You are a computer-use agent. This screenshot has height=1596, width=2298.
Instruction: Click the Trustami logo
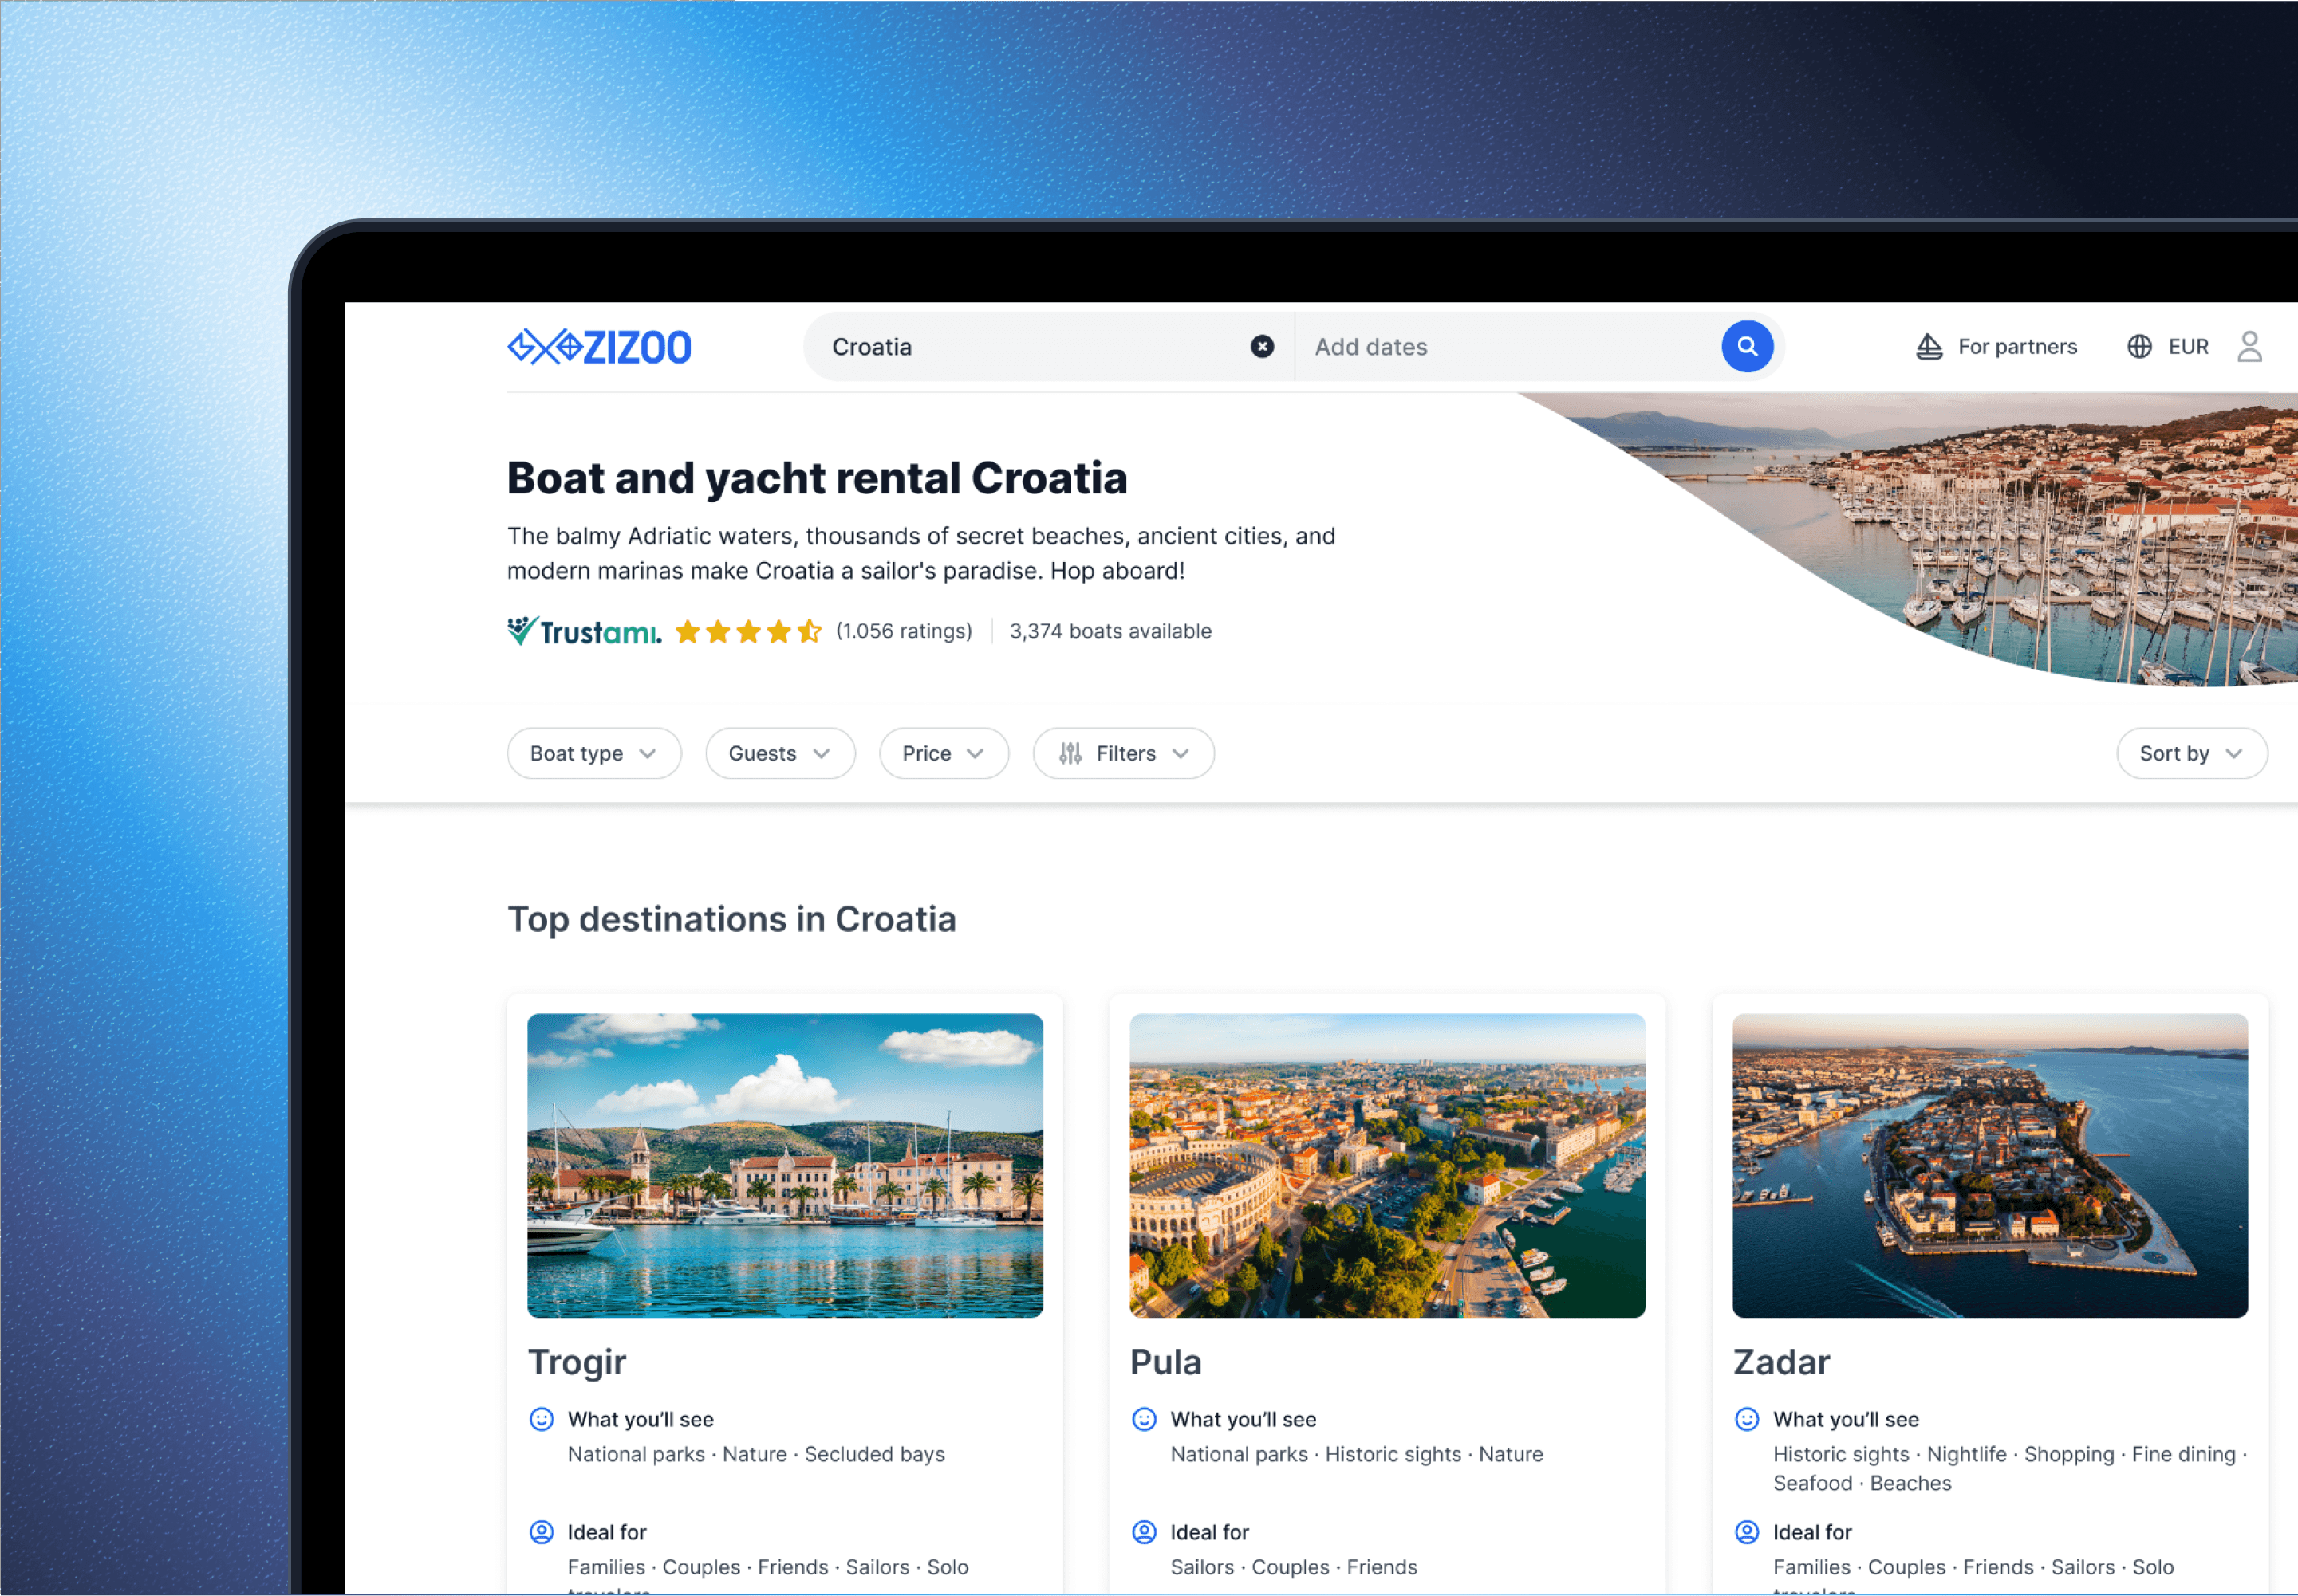click(x=584, y=631)
